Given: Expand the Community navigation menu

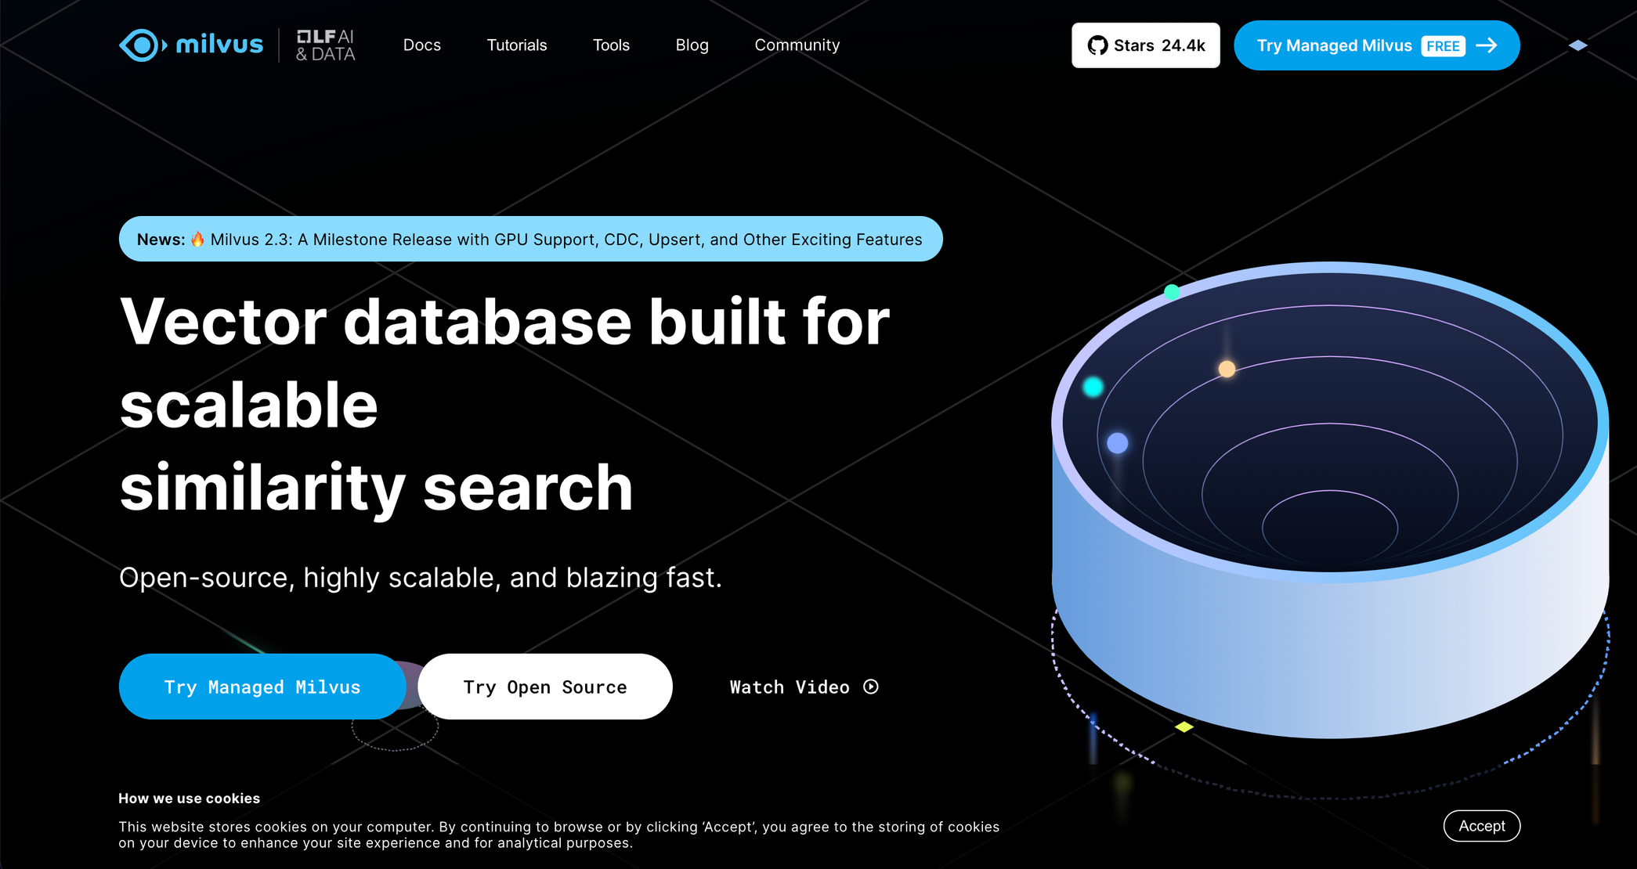Looking at the screenshot, I should [797, 45].
